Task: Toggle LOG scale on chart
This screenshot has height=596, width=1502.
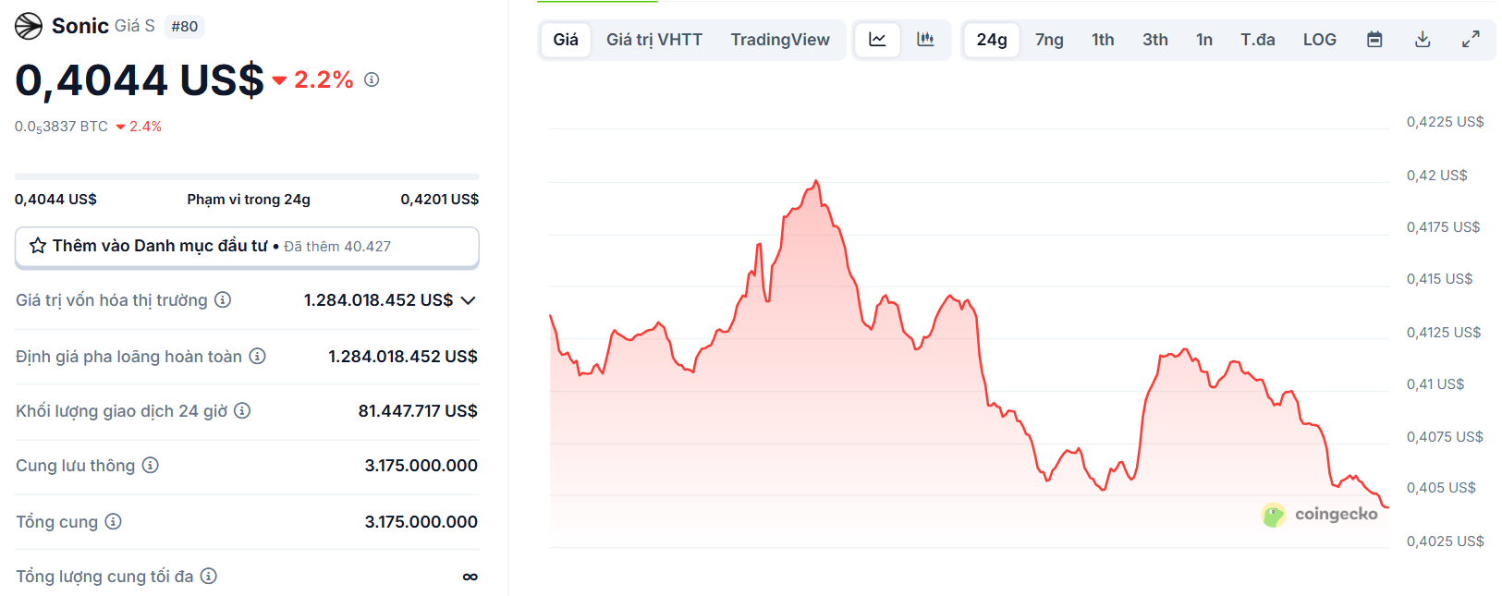Action: point(1320,40)
